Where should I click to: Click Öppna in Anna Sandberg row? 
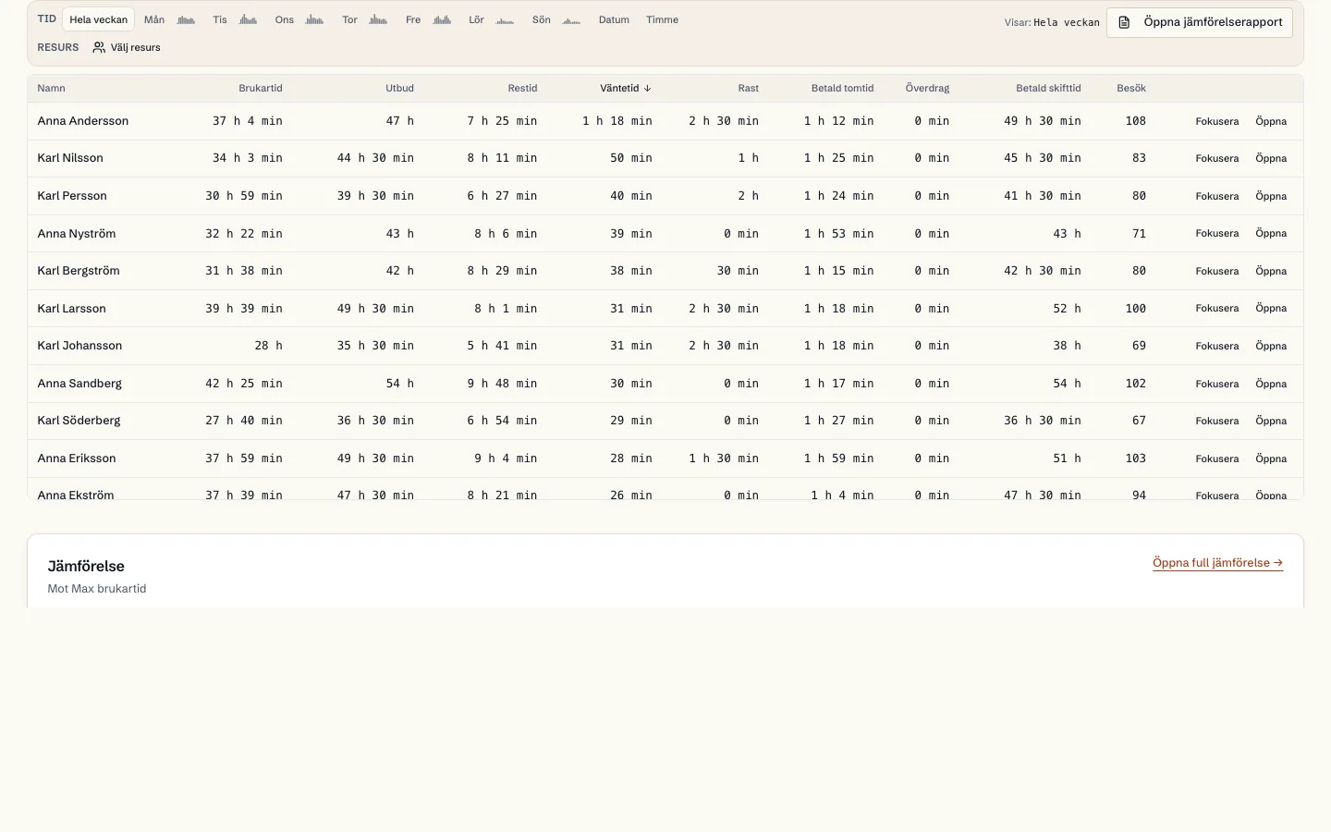pyautogui.click(x=1271, y=384)
